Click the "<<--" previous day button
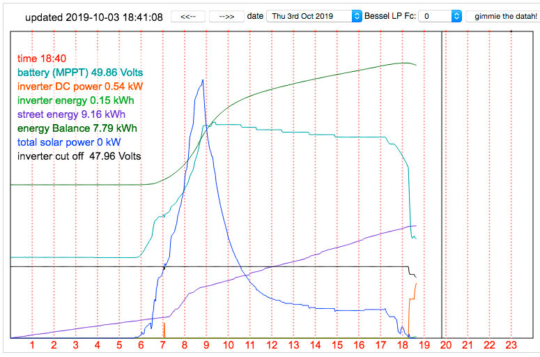 coord(188,16)
